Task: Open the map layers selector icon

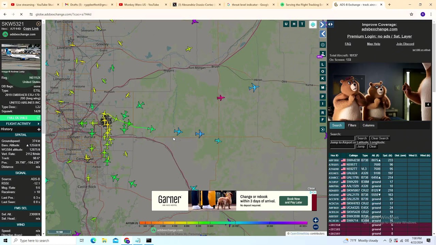Action: click(313, 24)
